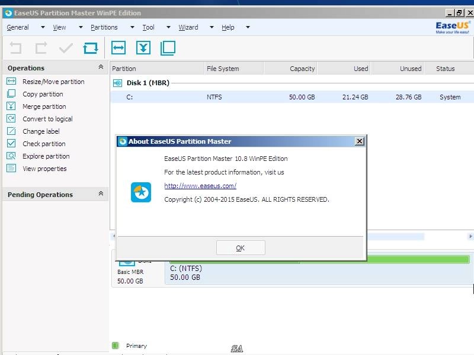Expand the Tool menu dropdown arrow

[x=168, y=27]
